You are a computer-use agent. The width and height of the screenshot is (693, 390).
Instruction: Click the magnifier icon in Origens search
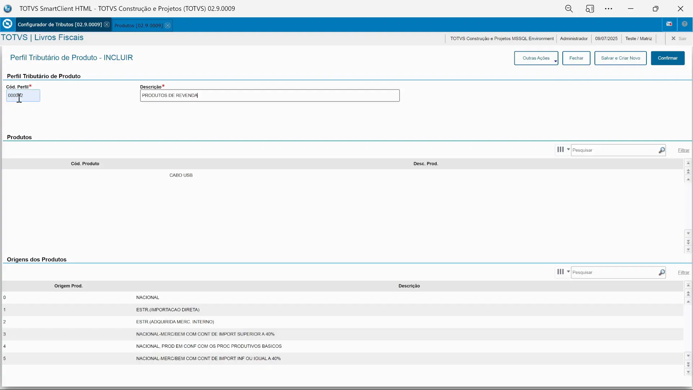(x=662, y=273)
